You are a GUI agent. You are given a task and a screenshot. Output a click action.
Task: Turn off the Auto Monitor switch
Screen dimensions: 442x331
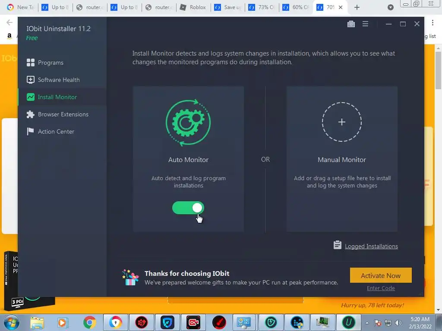point(188,208)
